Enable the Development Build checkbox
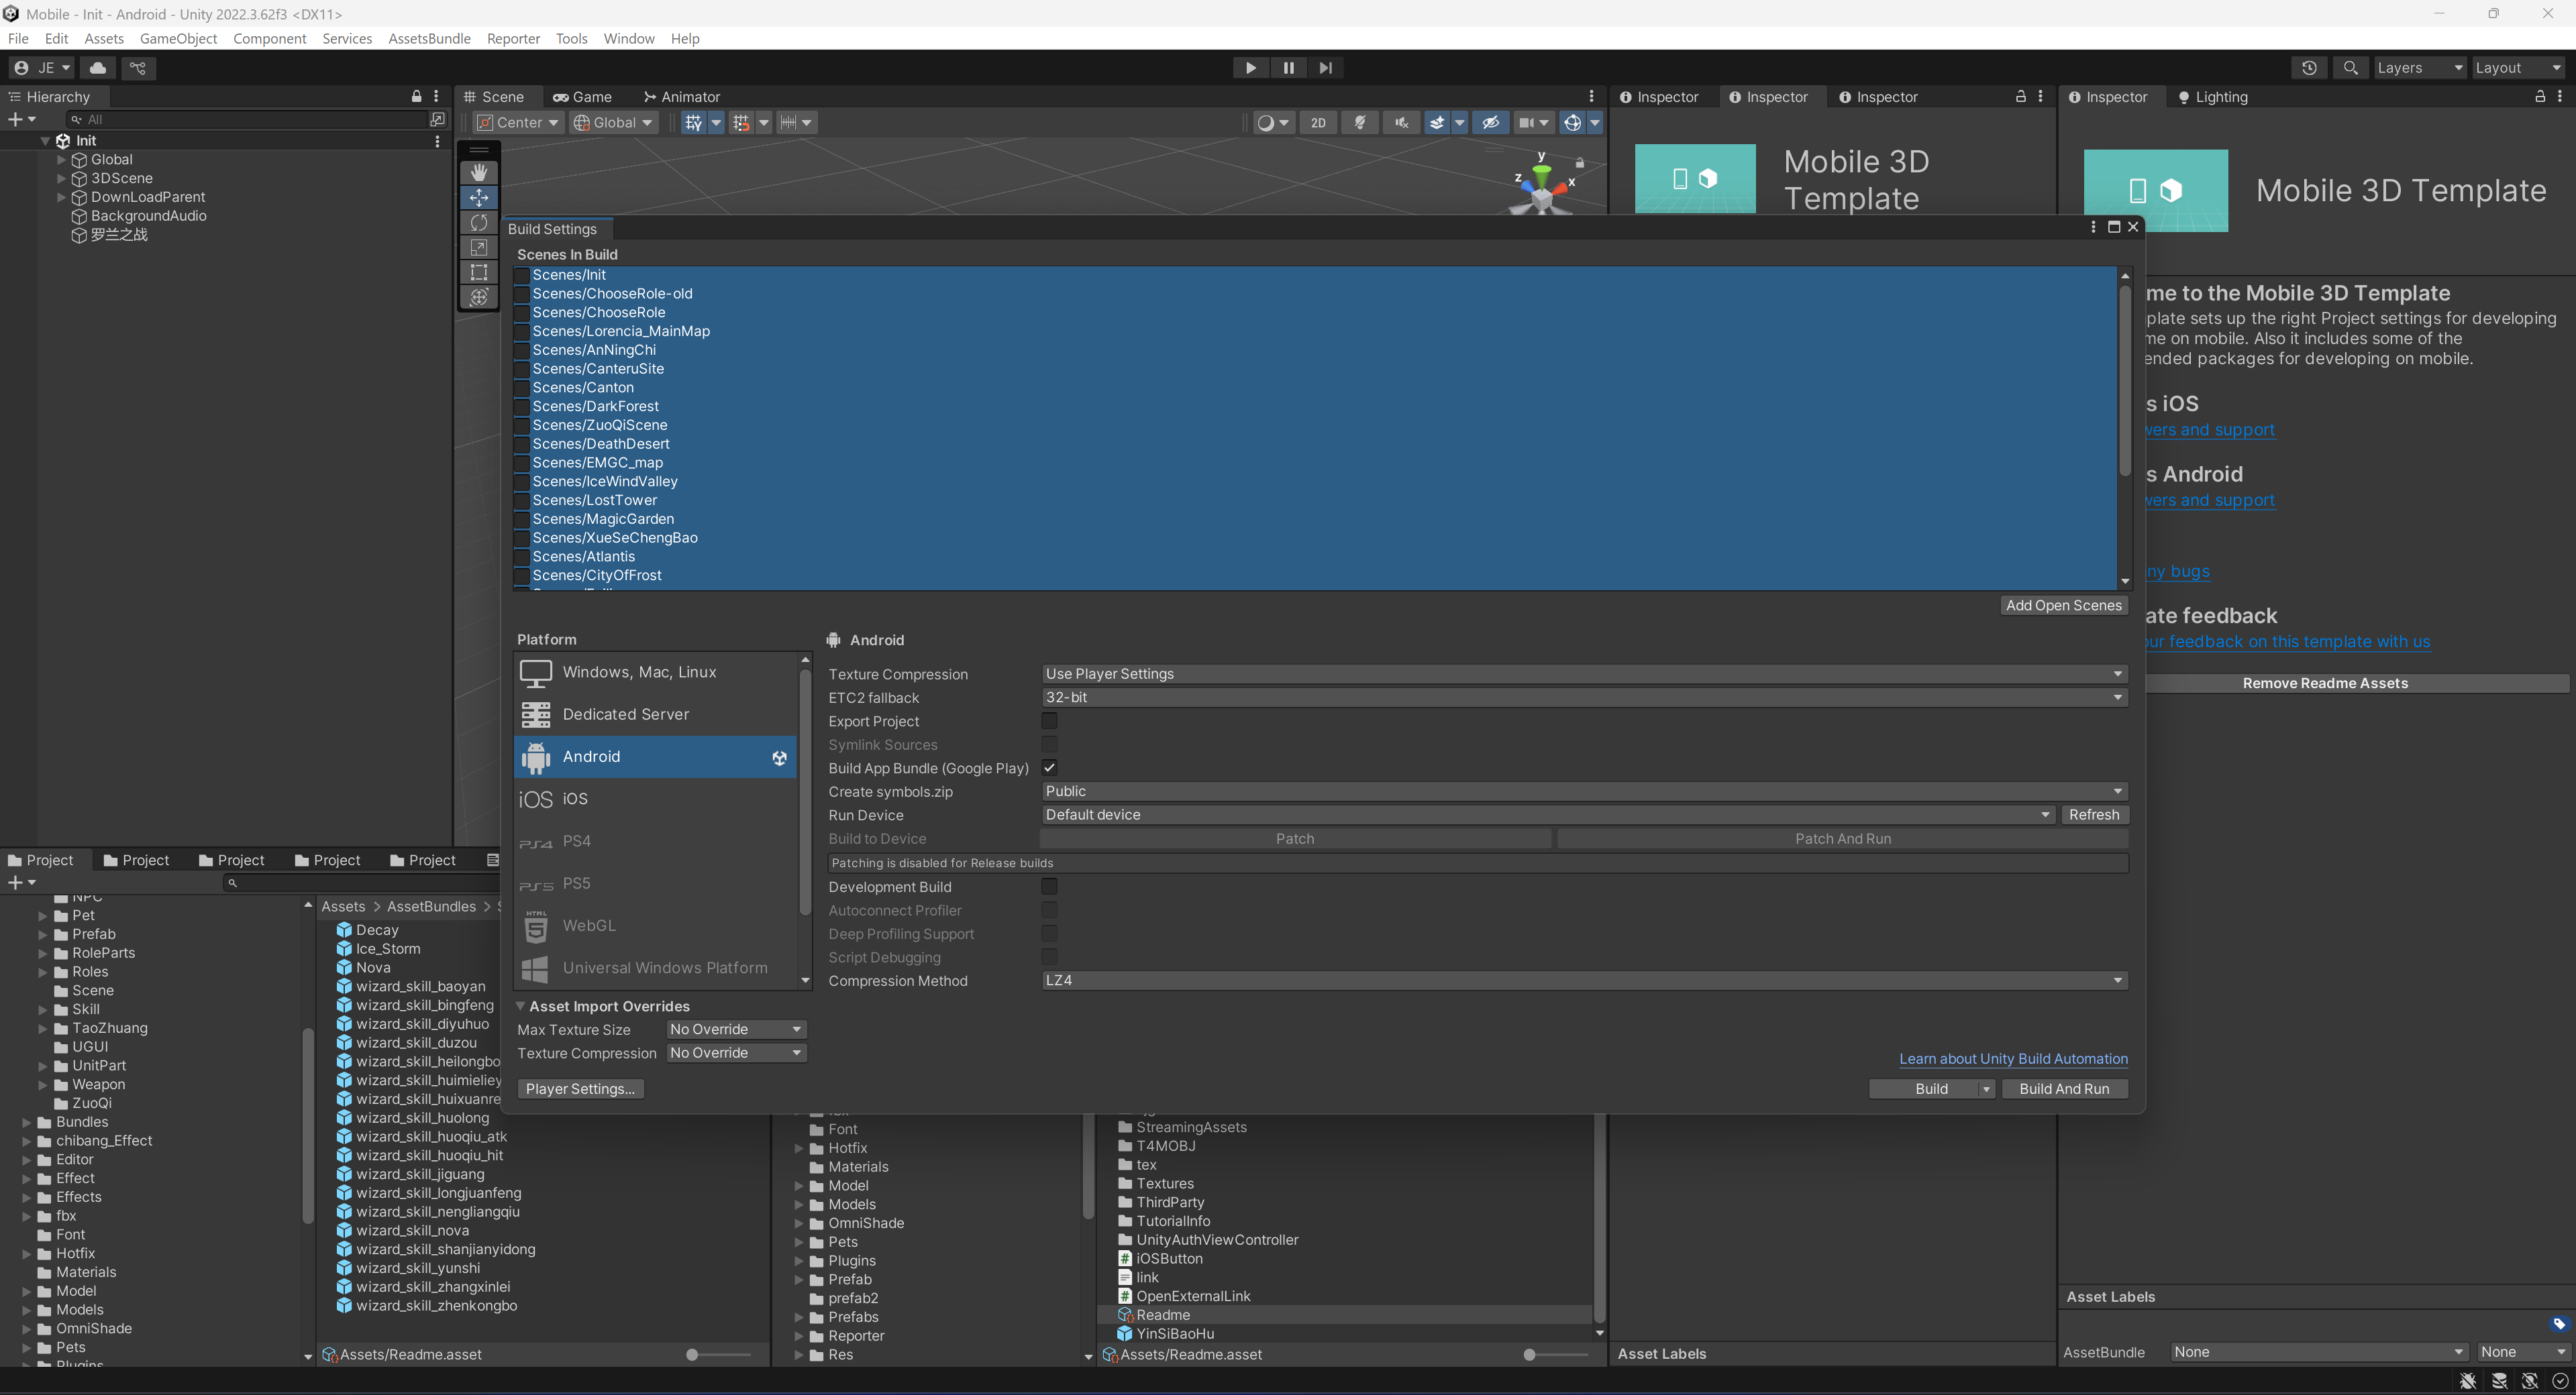Screen dimensions: 2576x1395 point(1049,887)
